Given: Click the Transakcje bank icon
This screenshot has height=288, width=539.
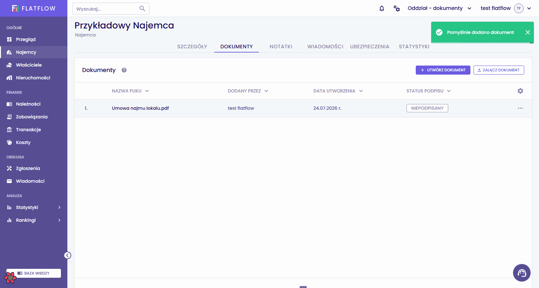Looking at the screenshot, I should click(9, 130).
